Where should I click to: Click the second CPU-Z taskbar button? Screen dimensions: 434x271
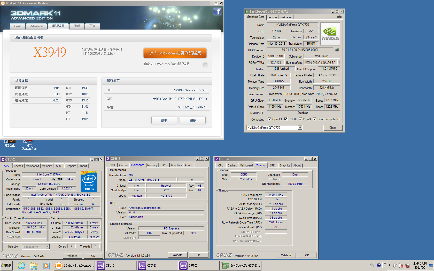[x=157, y=265]
